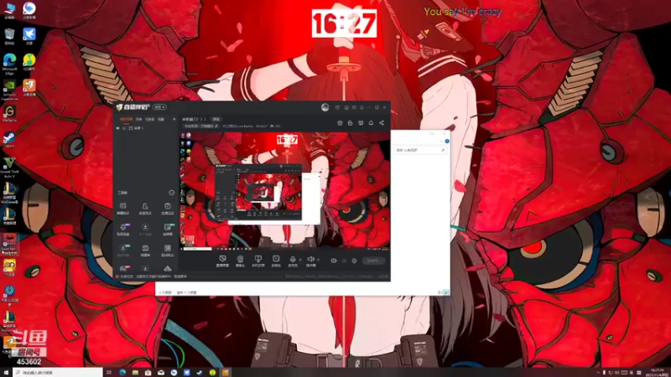Viewport: 671px width, 377px height.
Task: Open File Explorer from the taskbar
Action: (x=135, y=373)
